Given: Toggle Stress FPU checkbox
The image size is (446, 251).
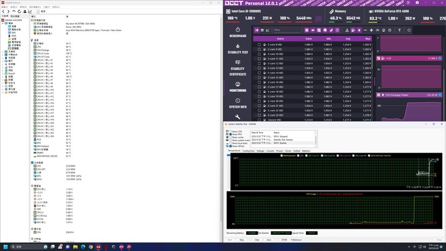Looking at the screenshot, I should click(x=230, y=134).
